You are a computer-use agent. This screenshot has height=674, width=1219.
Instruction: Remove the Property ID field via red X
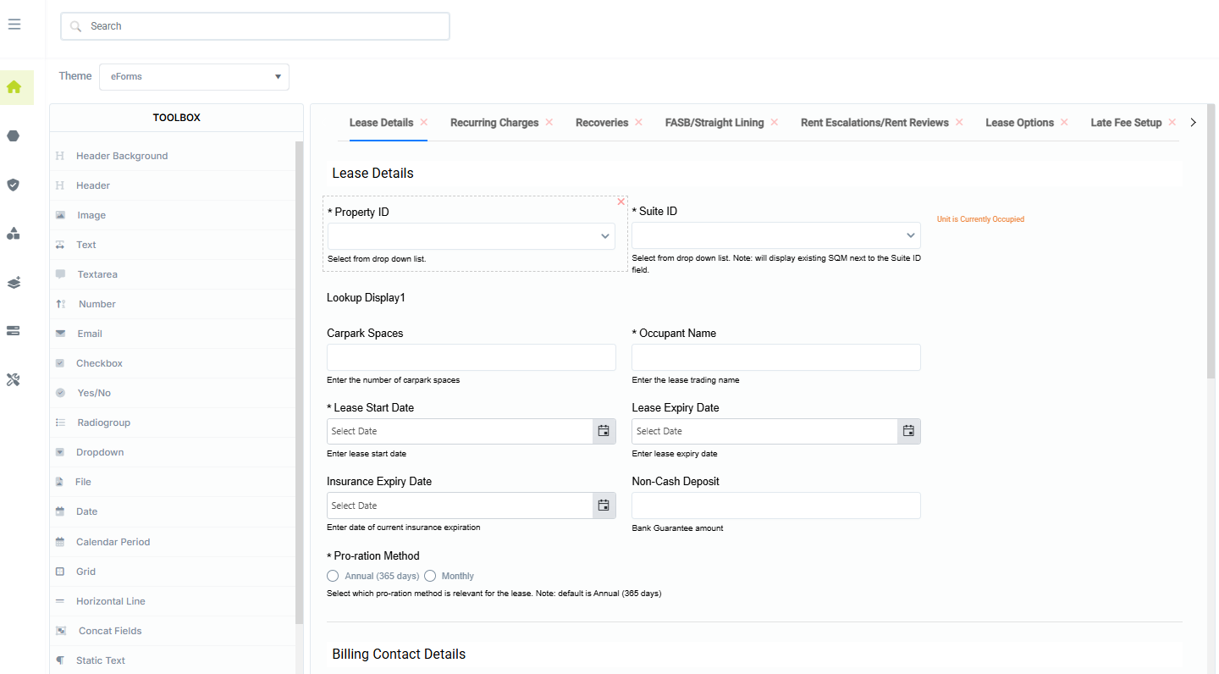coord(621,202)
